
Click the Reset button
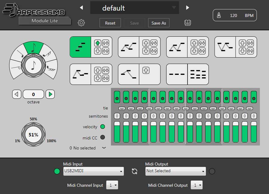click(x=110, y=23)
